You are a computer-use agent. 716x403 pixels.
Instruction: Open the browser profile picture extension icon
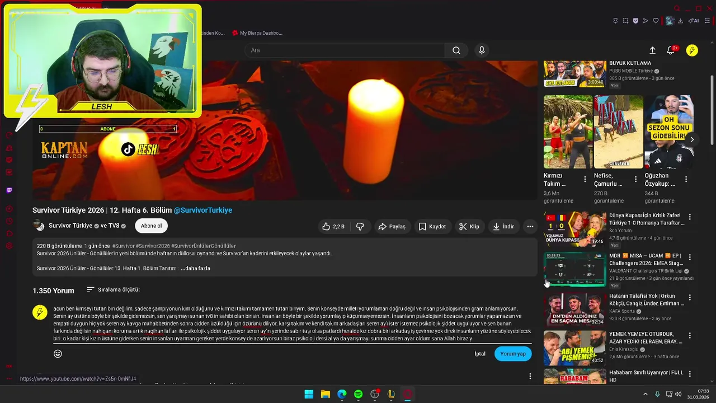(x=670, y=21)
